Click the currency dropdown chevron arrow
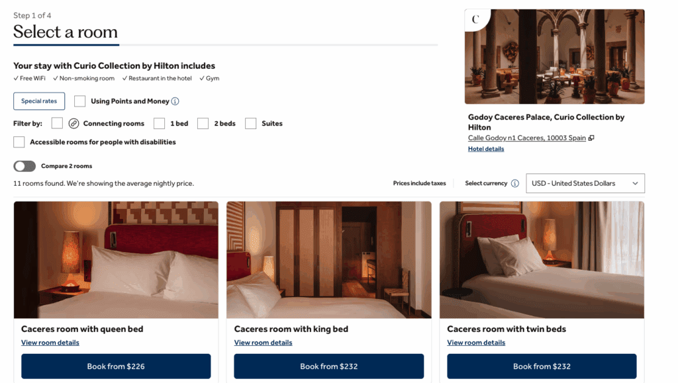Image resolution: width=678 pixels, height=383 pixels. (x=635, y=183)
